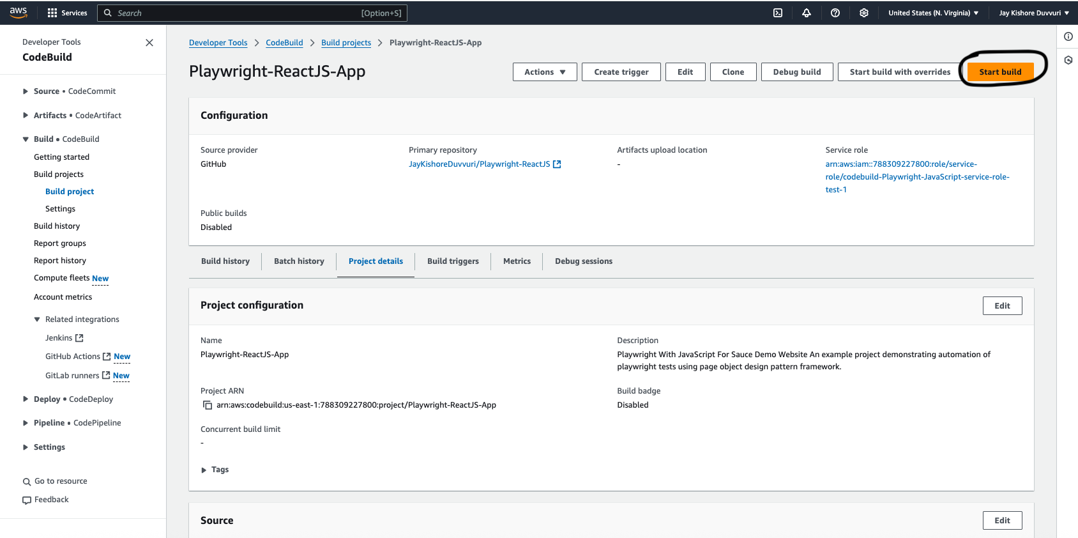Open the info panel icon on right edge
Image resolution: width=1078 pixels, height=538 pixels.
(1068, 36)
